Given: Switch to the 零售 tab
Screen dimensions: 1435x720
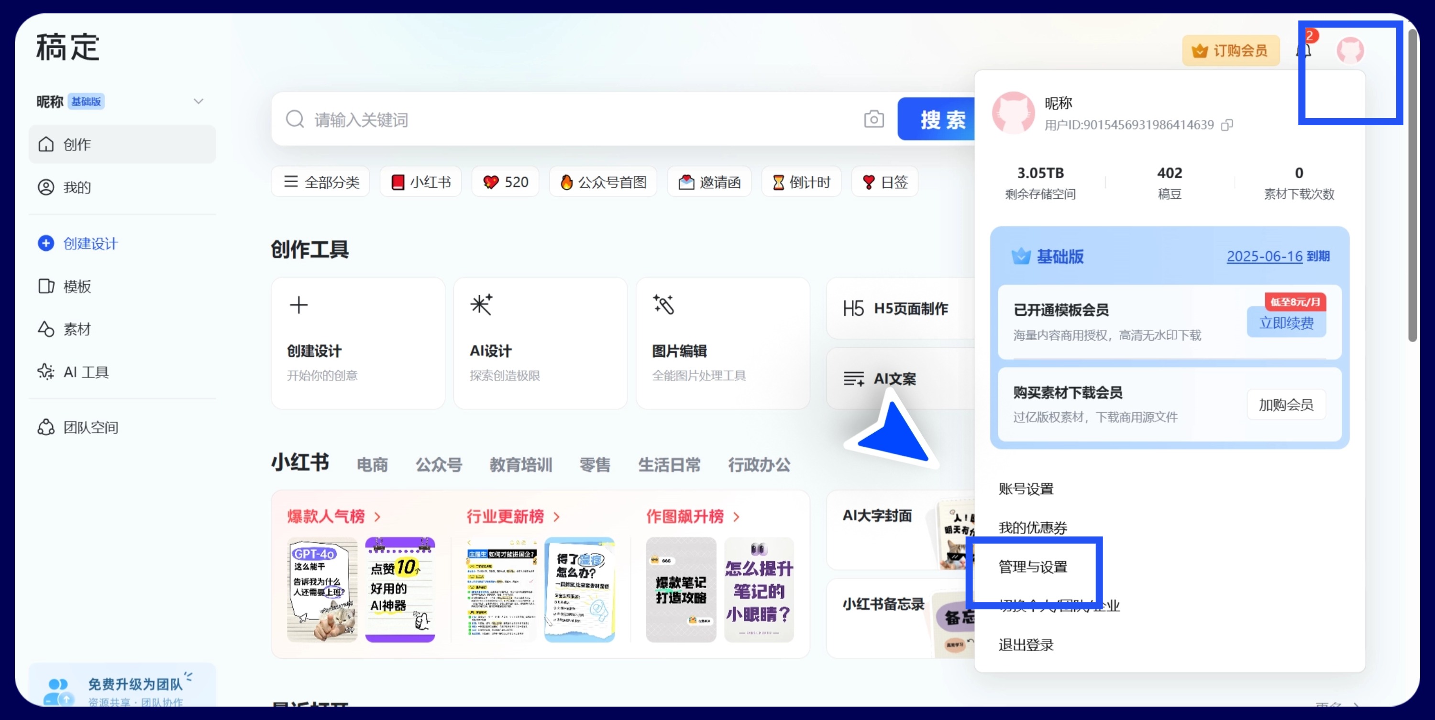Looking at the screenshot, I should click(595, 464).
